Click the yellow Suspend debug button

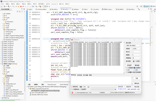click(x=19, y=6)
